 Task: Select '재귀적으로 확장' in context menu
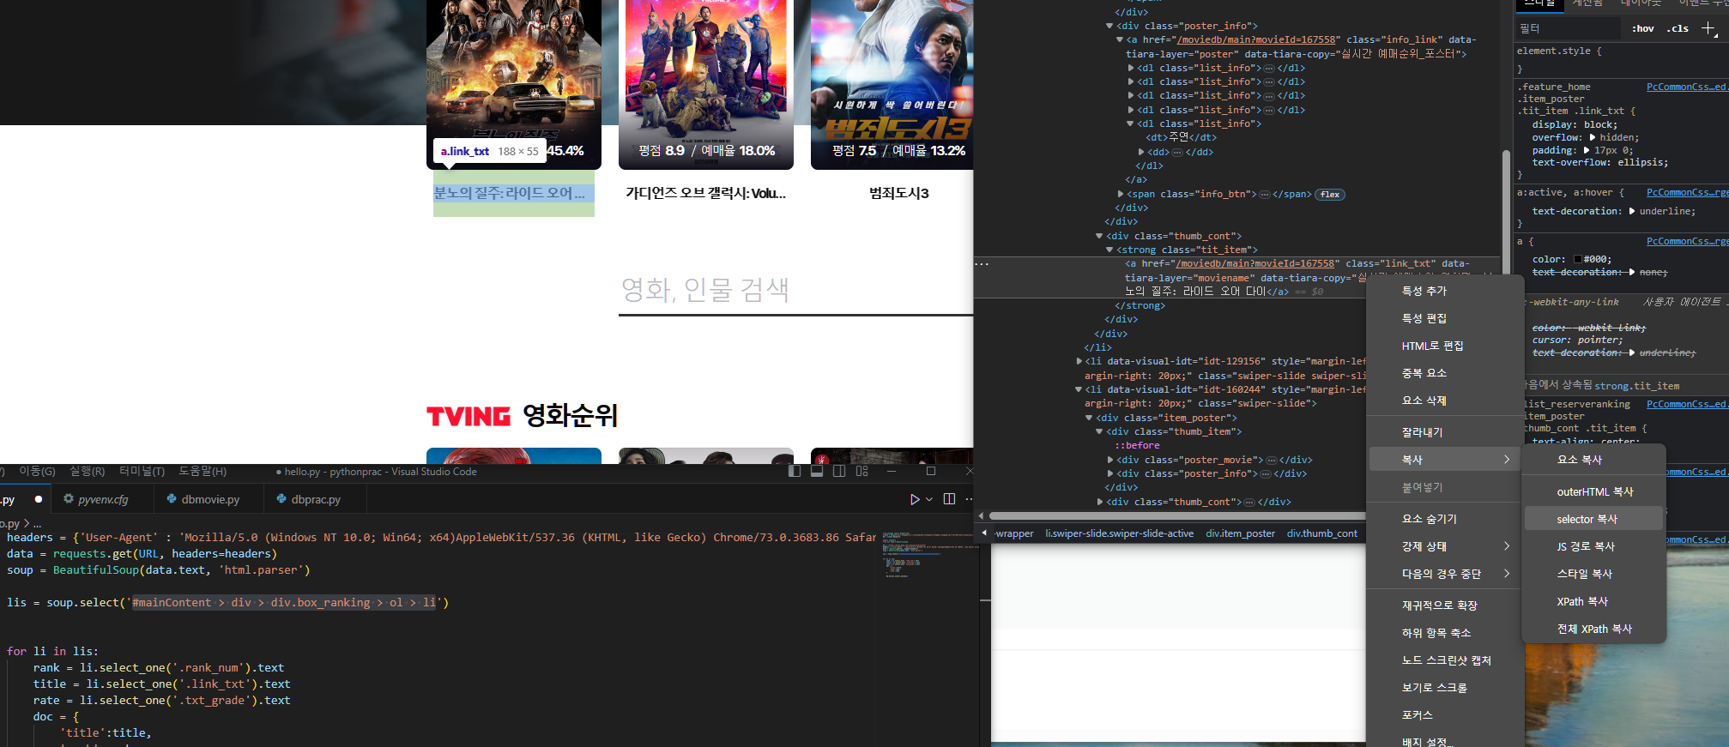point(1445,605)
